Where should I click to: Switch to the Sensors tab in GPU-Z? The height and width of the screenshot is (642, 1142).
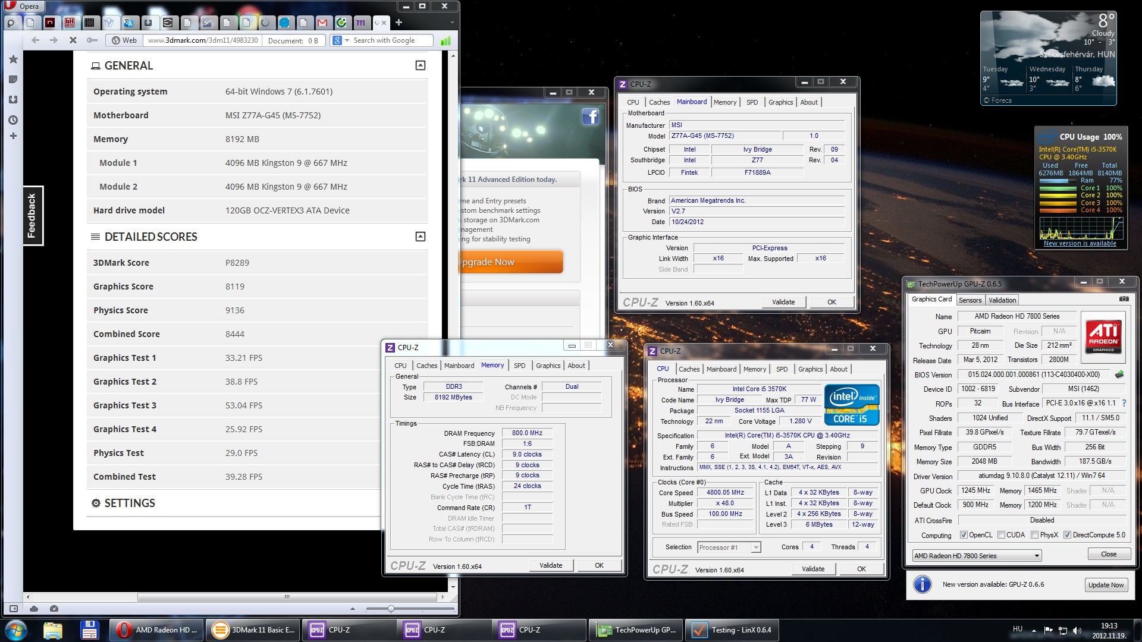coord(970,300)
